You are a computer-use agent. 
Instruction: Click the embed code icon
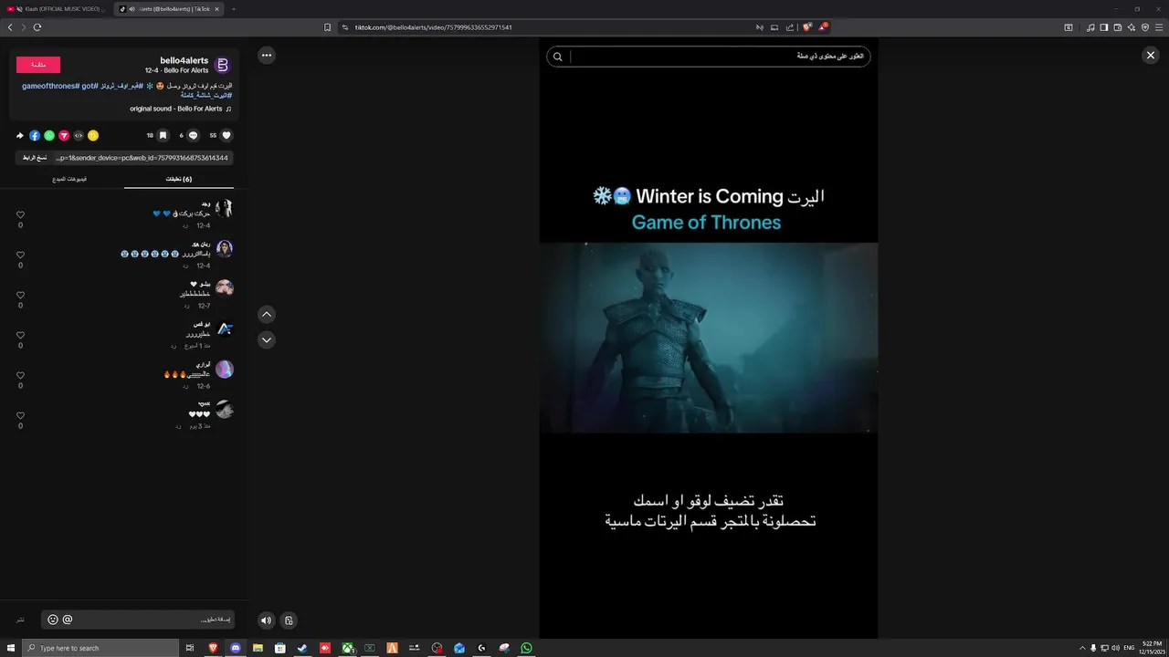pos(79,135)
